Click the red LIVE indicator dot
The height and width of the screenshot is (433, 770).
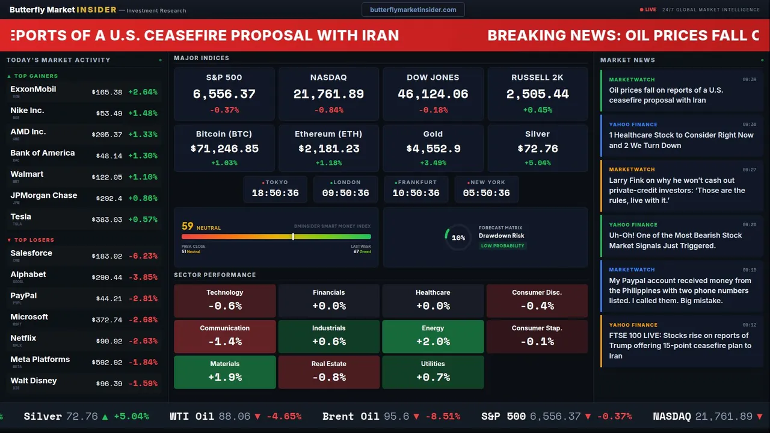[642, 10]
